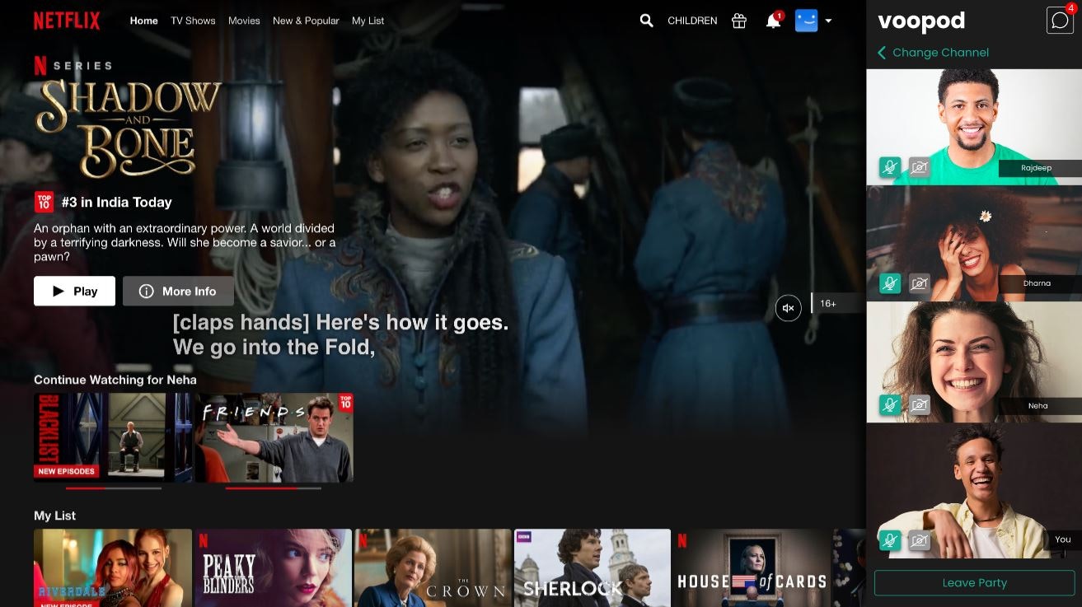Switch to the CHILDREN profile

click(x=692, y=21)
